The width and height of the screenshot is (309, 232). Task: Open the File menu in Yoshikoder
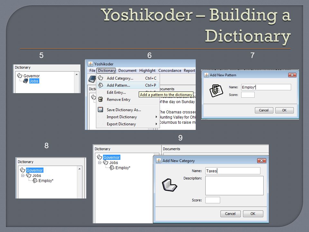pyautogui.click(x=92, y=71)
